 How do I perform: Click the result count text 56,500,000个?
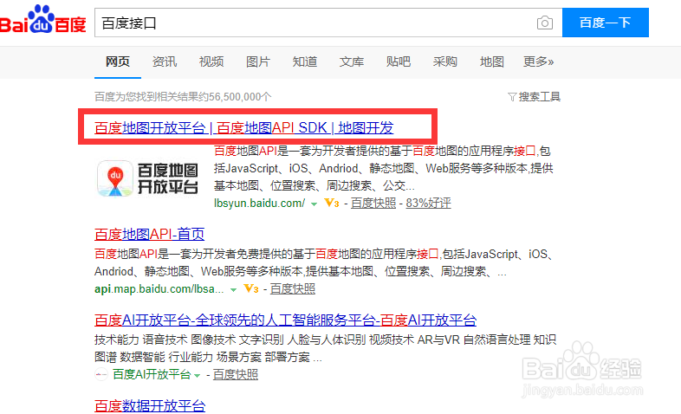(x=240, y=97)
